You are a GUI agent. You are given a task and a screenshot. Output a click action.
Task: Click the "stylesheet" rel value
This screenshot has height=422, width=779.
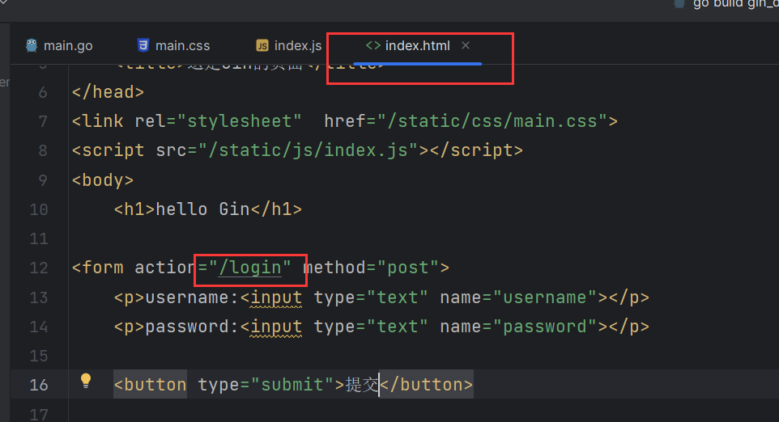click(x=240, y=121)
